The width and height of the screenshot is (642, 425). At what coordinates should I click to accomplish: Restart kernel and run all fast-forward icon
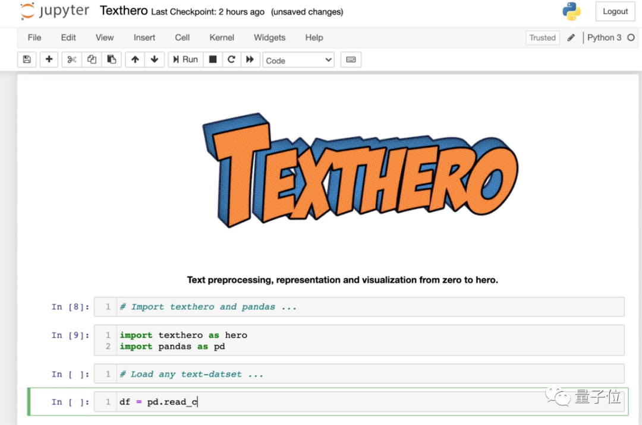pos(250,60)
